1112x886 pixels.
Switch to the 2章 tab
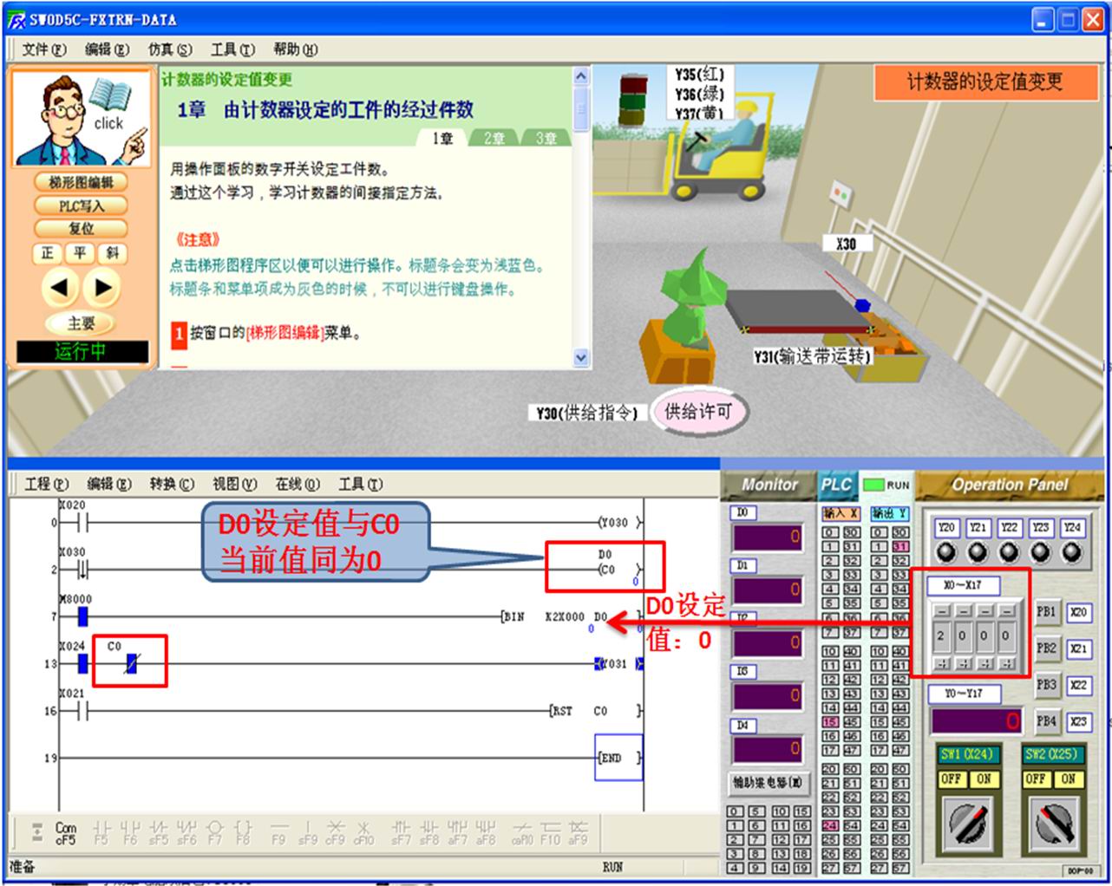[x=494, y=139]
